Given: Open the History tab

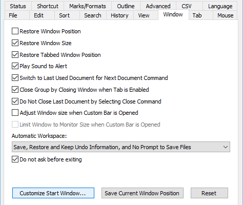Looking at the screenshot, I should click(119, 15).
